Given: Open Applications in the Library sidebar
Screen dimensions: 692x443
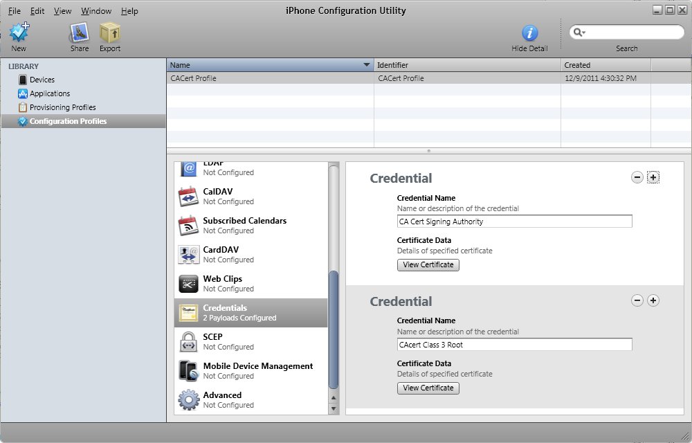Looking at the screenshot, I should [x=49, y=93].
